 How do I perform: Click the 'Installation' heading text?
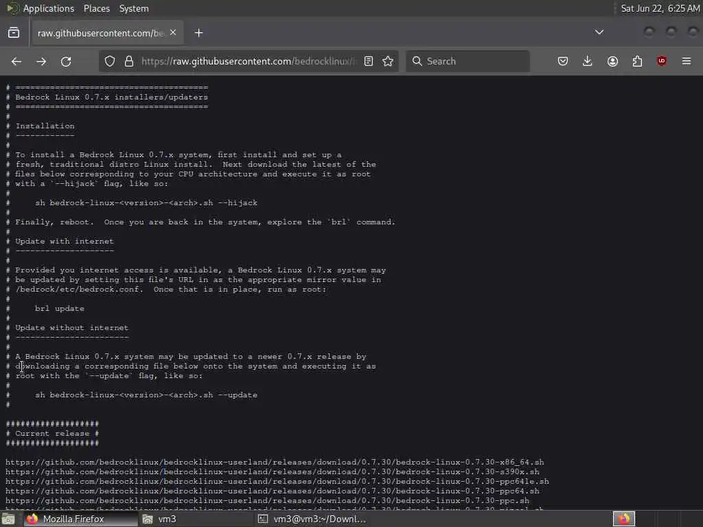pos(45,126)
